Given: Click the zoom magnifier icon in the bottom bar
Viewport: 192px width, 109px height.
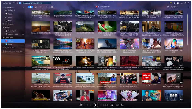Looking at the screenshot, I should pyautogui.click(x=112, y=105).
